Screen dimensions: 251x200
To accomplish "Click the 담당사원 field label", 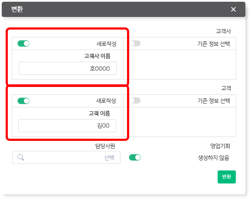I will point(105,146).
